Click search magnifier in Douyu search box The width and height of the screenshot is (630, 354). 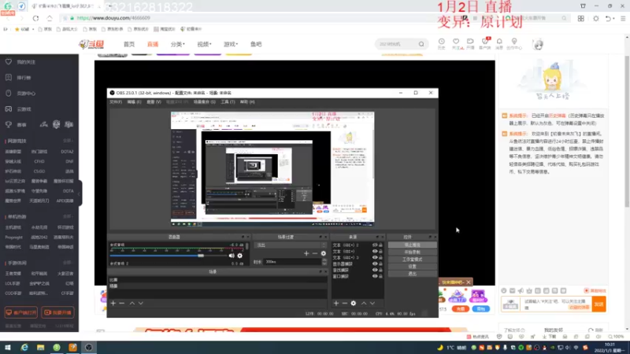click(421, 44)
